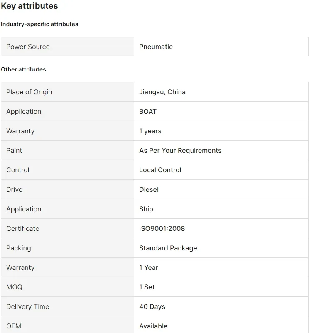Click the 'Standard Package' packing value

pos(168,248)
